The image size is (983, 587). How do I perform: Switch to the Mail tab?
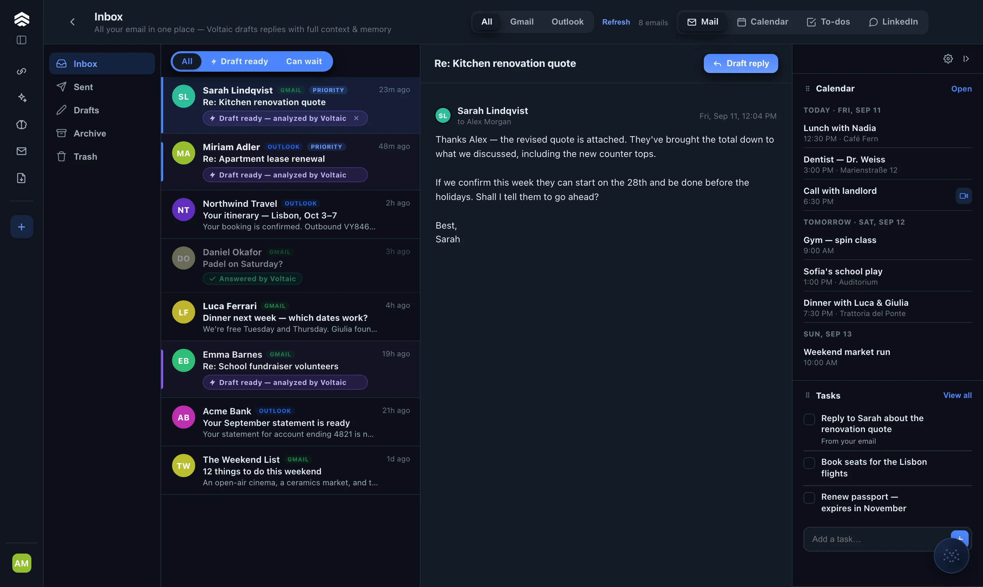point(703,22)
